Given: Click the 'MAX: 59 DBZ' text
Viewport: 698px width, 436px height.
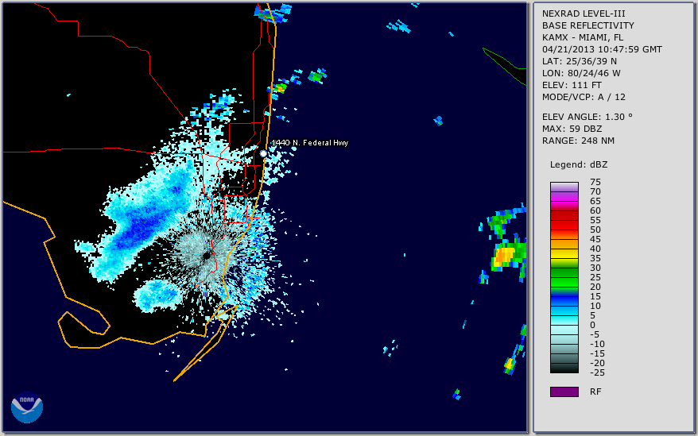Looking at the screenshot, I should 572,129.
